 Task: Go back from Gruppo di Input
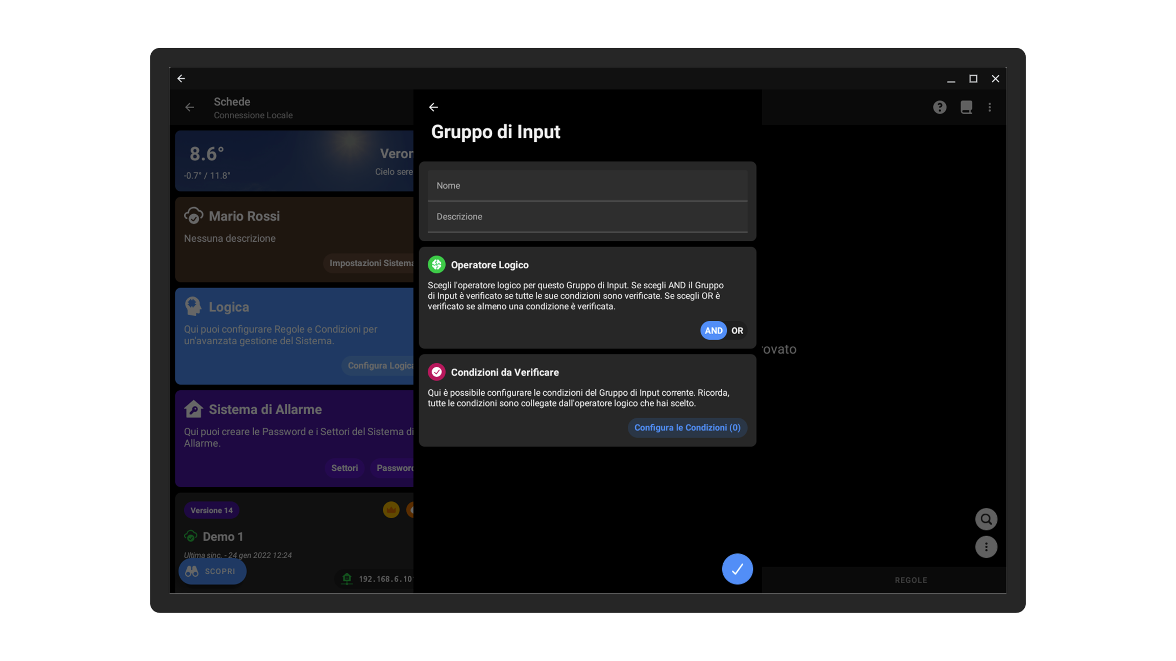click(x=433, y=107)
